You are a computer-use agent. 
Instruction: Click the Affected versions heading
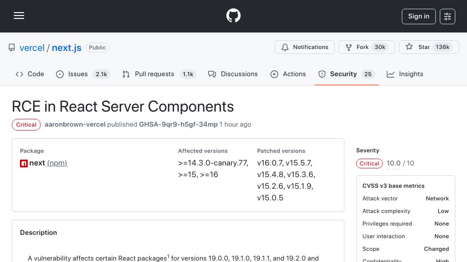tap(203, 151)
